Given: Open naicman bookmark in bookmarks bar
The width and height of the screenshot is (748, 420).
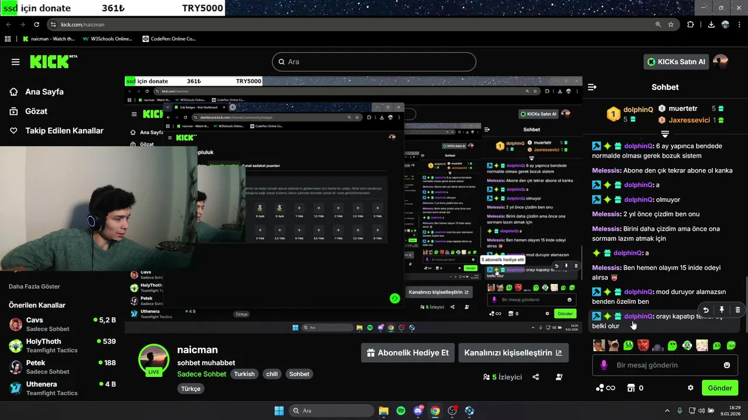Looking at the screenshot, I should (x=49, y=39).
